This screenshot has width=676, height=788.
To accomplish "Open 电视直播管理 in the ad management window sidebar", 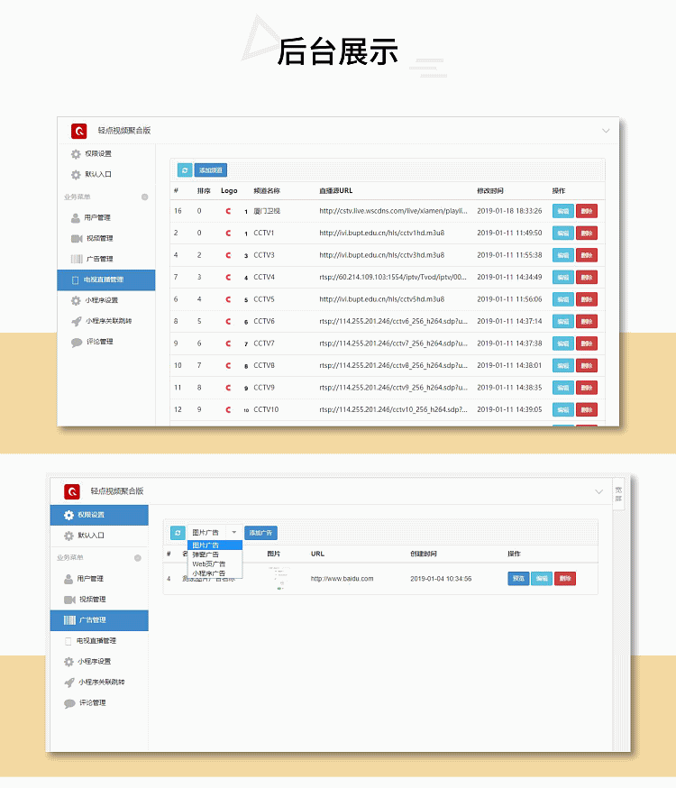I will coord(99,641).
